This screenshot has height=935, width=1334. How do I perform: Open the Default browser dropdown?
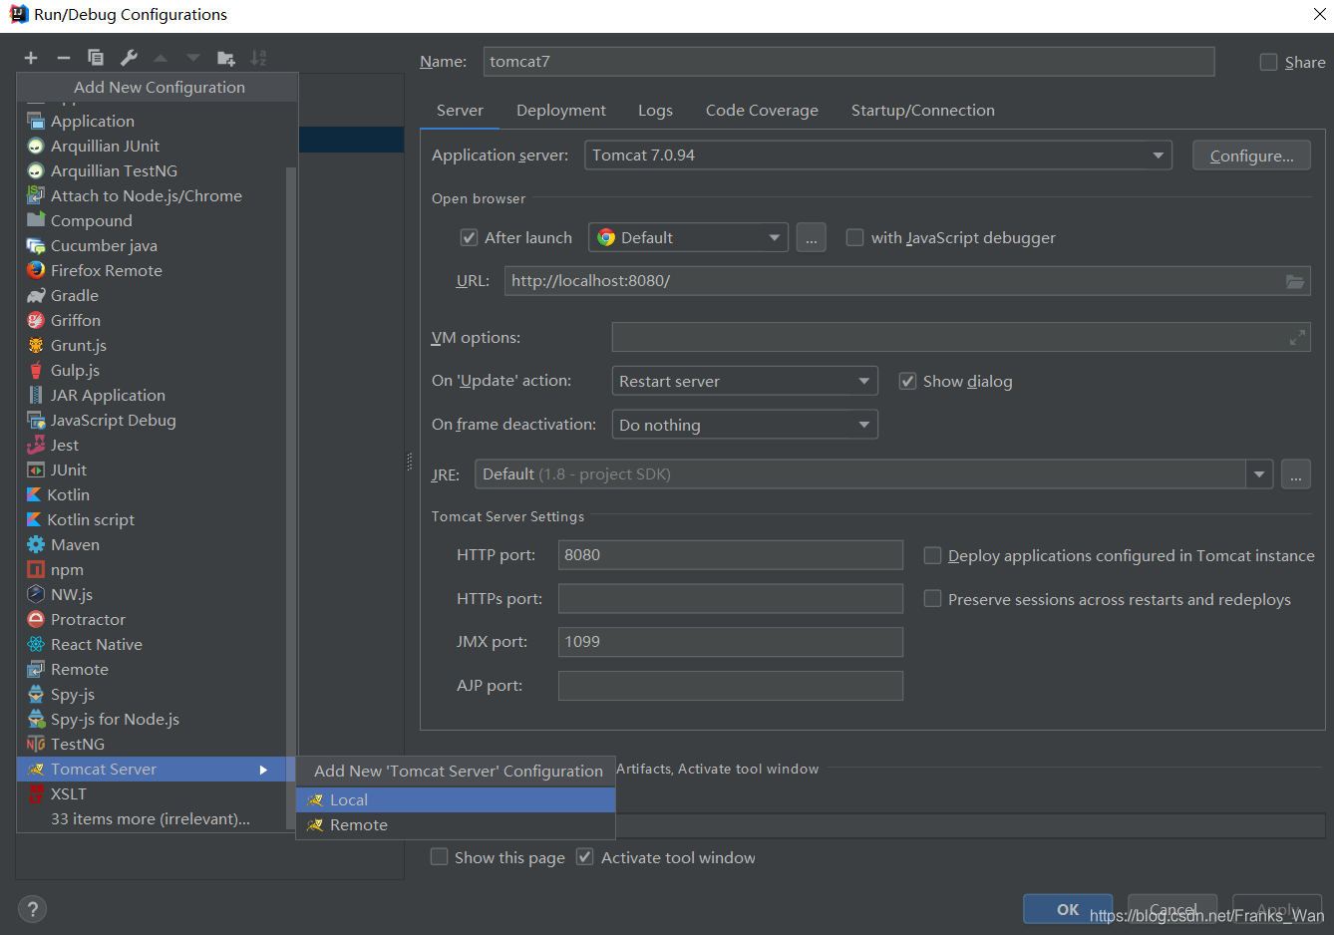(688, 237)
